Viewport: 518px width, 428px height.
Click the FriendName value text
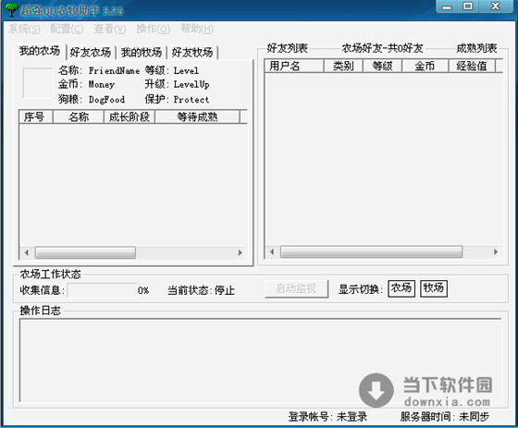[114, 70]
